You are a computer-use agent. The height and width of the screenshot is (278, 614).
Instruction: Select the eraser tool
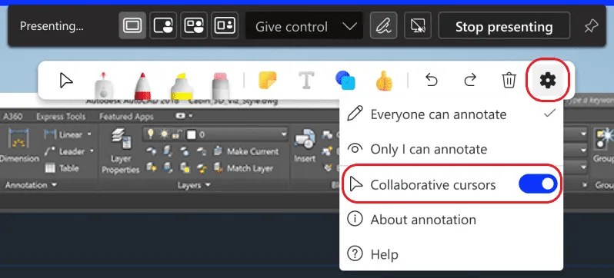[221, 85]
